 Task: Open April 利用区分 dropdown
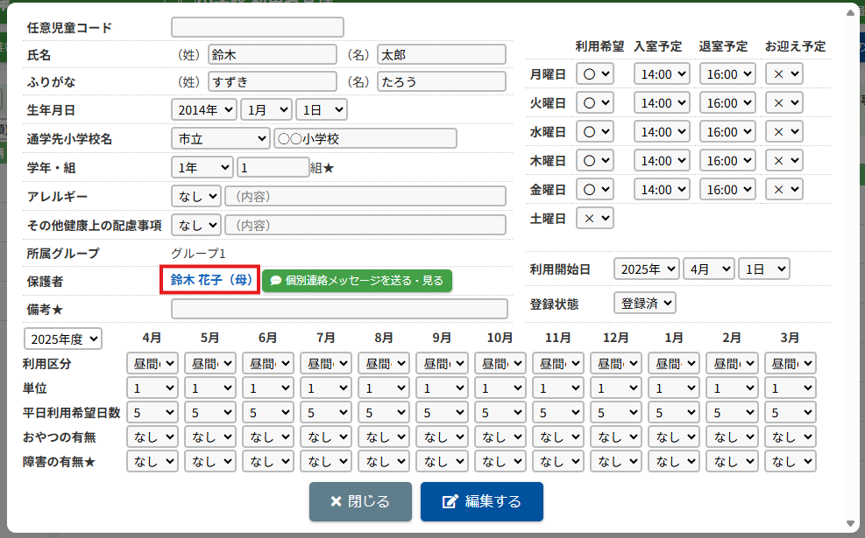152,363
